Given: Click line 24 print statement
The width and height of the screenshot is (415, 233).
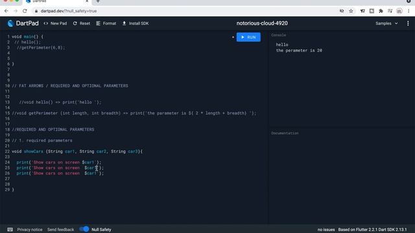Looking at the screenshot, I should click(x=59, y=162).
